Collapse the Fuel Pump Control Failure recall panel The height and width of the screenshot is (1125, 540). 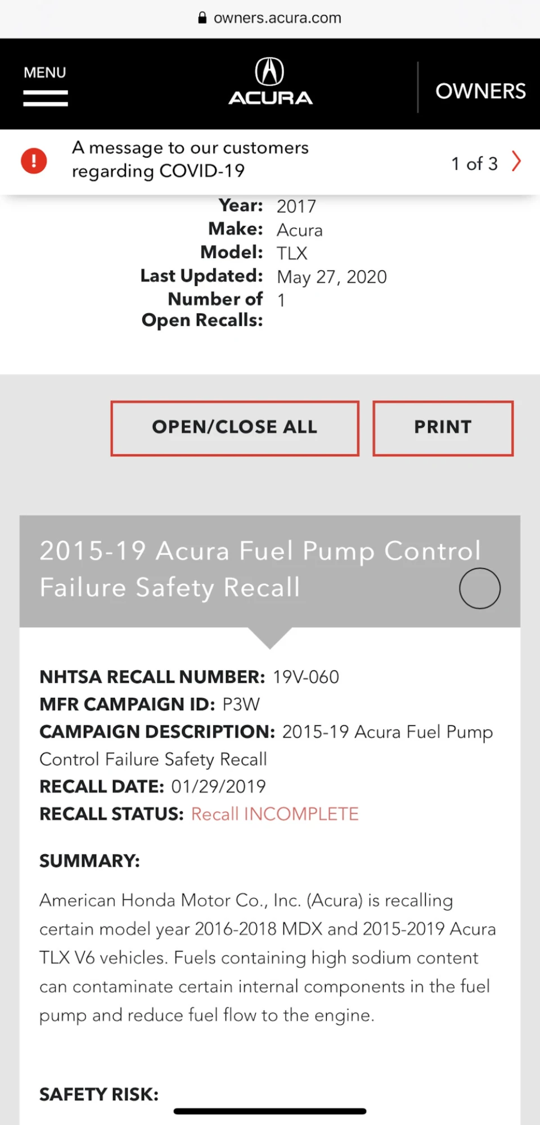click(270, 571)
